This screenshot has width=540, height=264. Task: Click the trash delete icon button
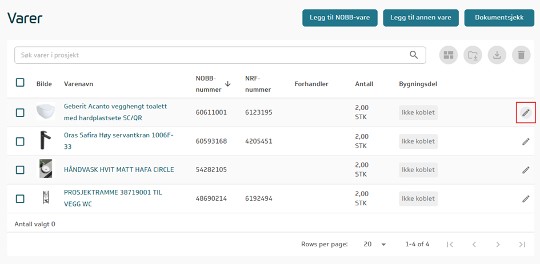point(521,55)
